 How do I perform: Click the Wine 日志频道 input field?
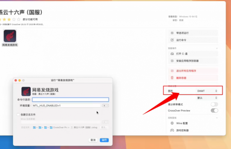[x=61, y=122]
